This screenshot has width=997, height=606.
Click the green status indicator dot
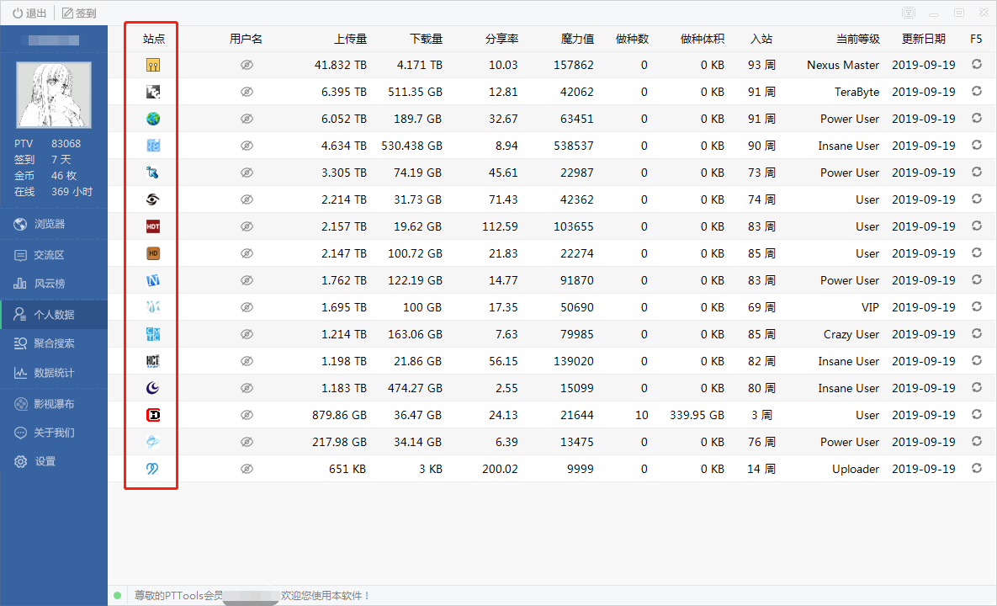(x=117, y=595)
